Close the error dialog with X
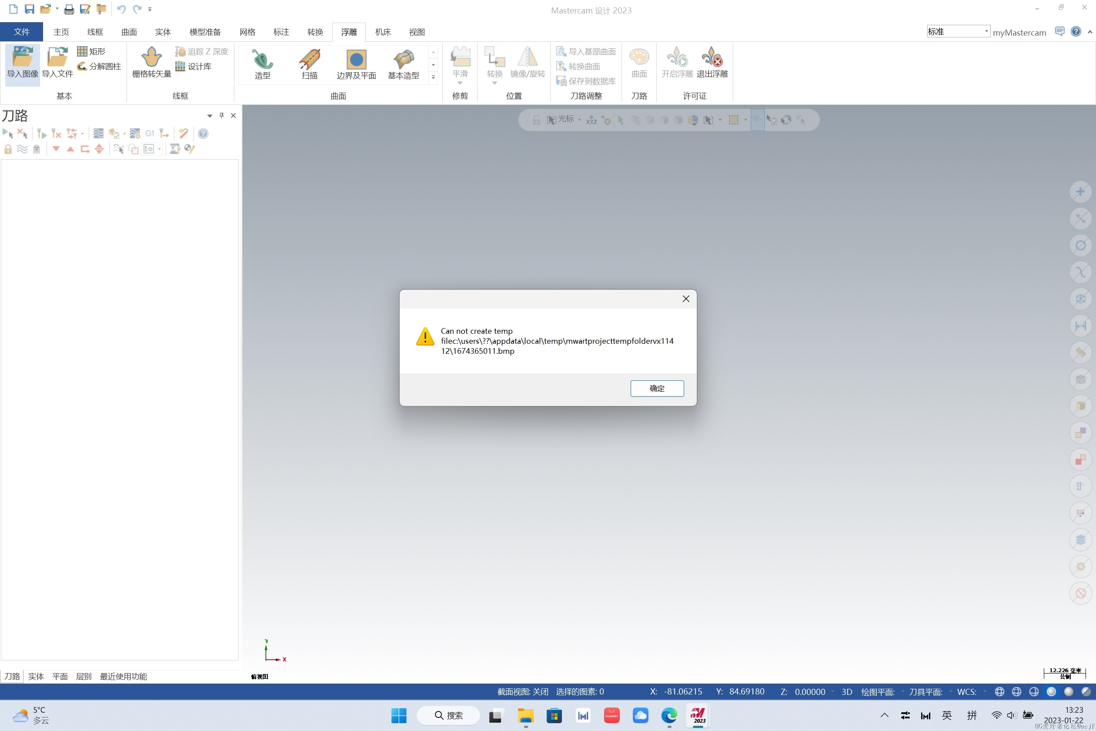Screen dimensions: 1096x731 coord(685,299)
